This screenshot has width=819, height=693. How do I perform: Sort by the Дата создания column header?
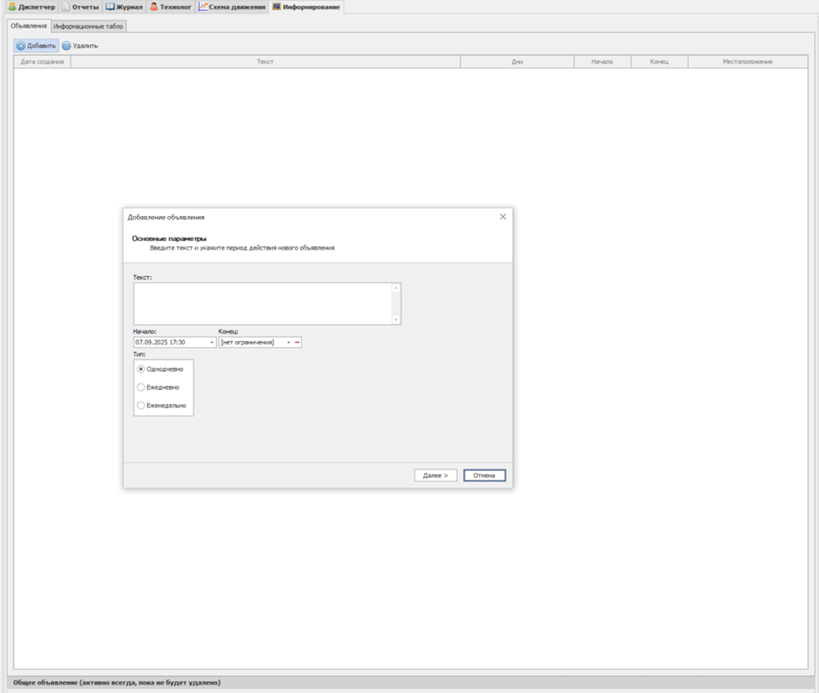(42, 62)
